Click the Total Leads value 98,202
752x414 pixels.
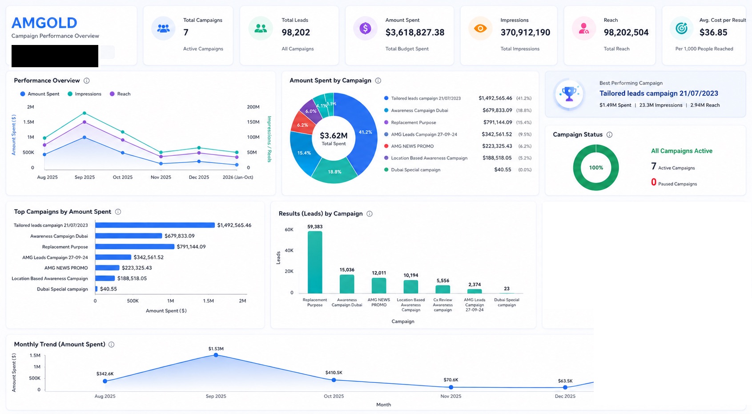coord(296,32)
